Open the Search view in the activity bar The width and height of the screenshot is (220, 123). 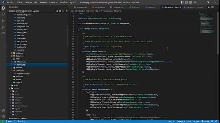[x=3, y=14]
